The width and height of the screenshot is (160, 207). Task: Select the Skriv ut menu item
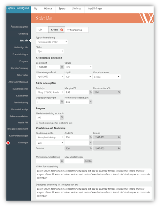pyautogui.click(x=76, y=9)
